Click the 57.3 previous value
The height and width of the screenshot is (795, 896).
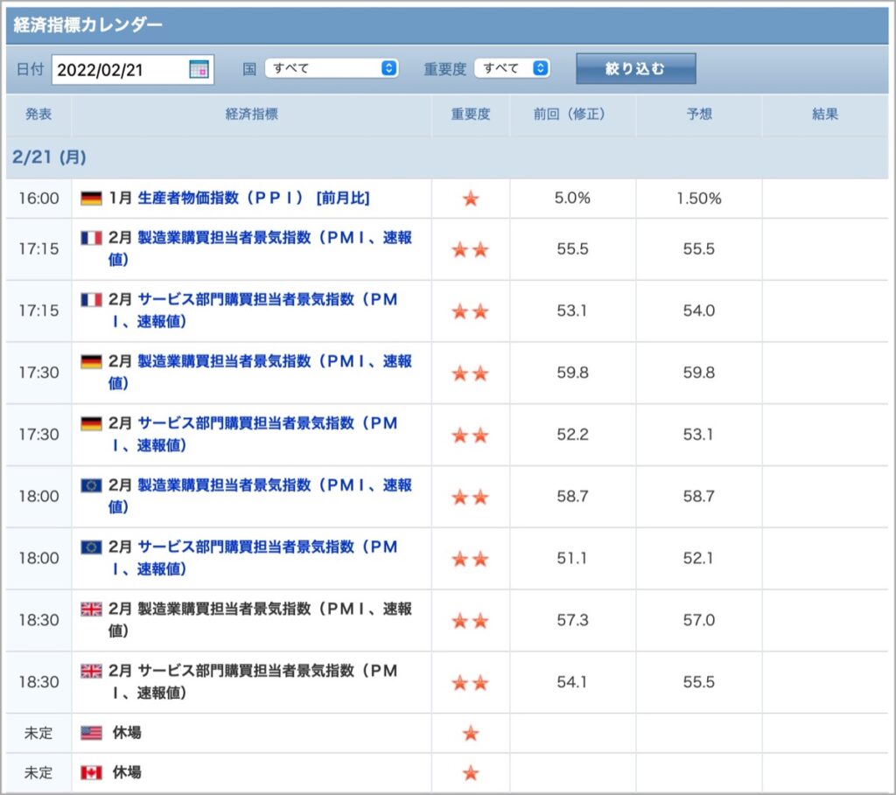pos(572,620)
